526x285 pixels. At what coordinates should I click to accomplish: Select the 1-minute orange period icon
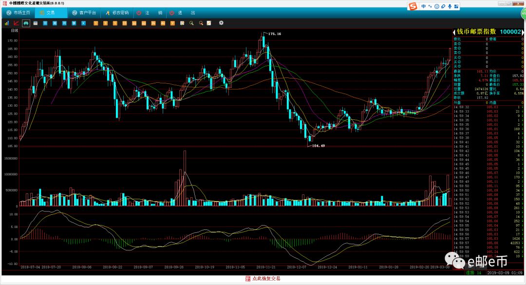point(96,23)
